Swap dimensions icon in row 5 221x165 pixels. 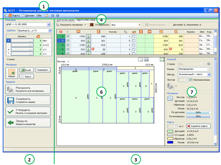(x=88, y=50)
